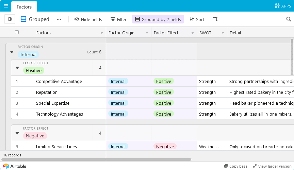The width and height of the screenshot is (294, 170).
Task: Click the 16 records summary
Action: [x=12, y=155]
